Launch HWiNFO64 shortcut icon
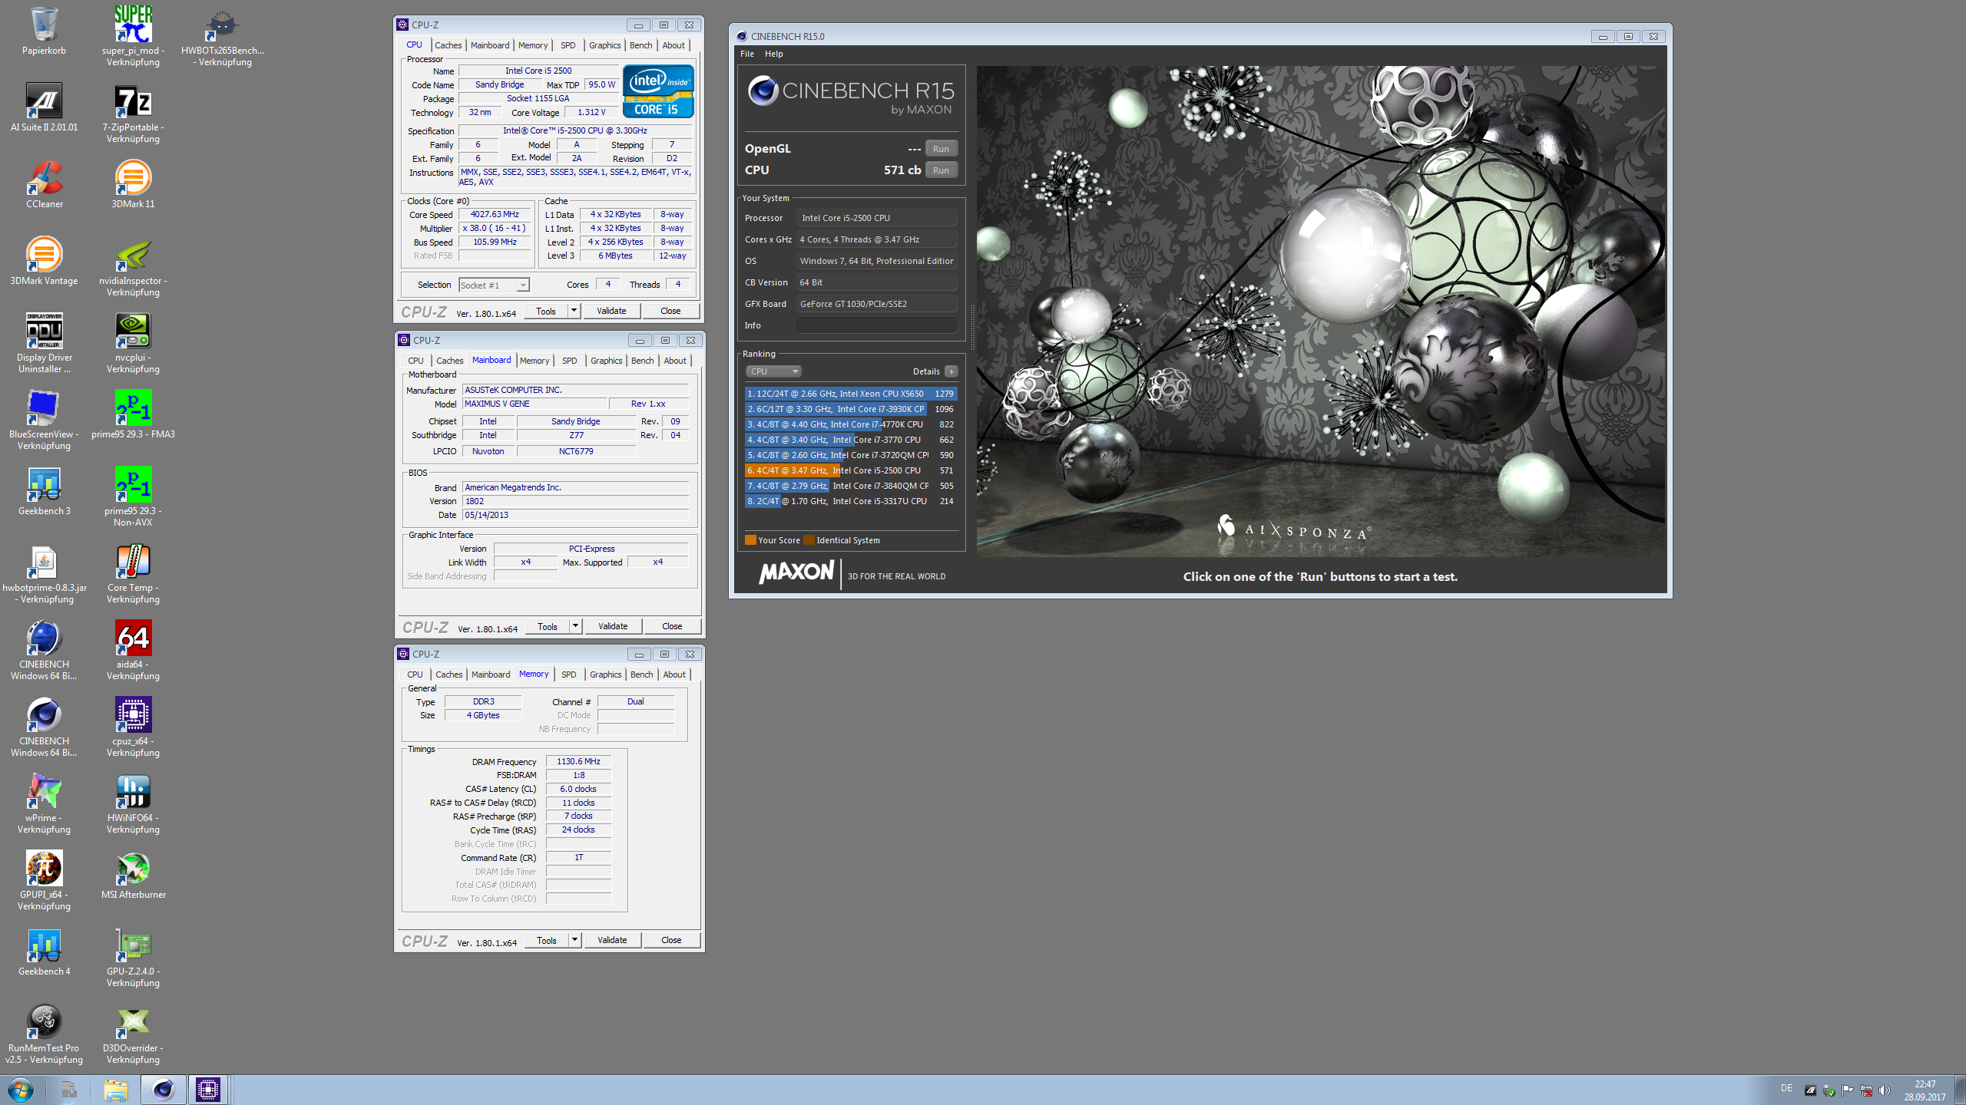 click(133, 803)
